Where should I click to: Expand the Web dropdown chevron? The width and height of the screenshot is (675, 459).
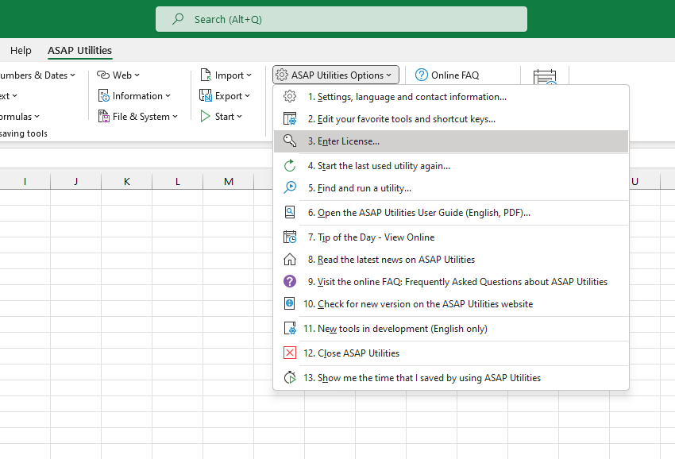pos(137,75)
